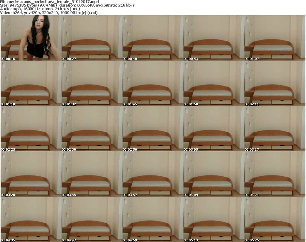Select the thumbnail timestamped 00:02:25
Viewport: 306px width, 242px height.
(x=31, y=129)
